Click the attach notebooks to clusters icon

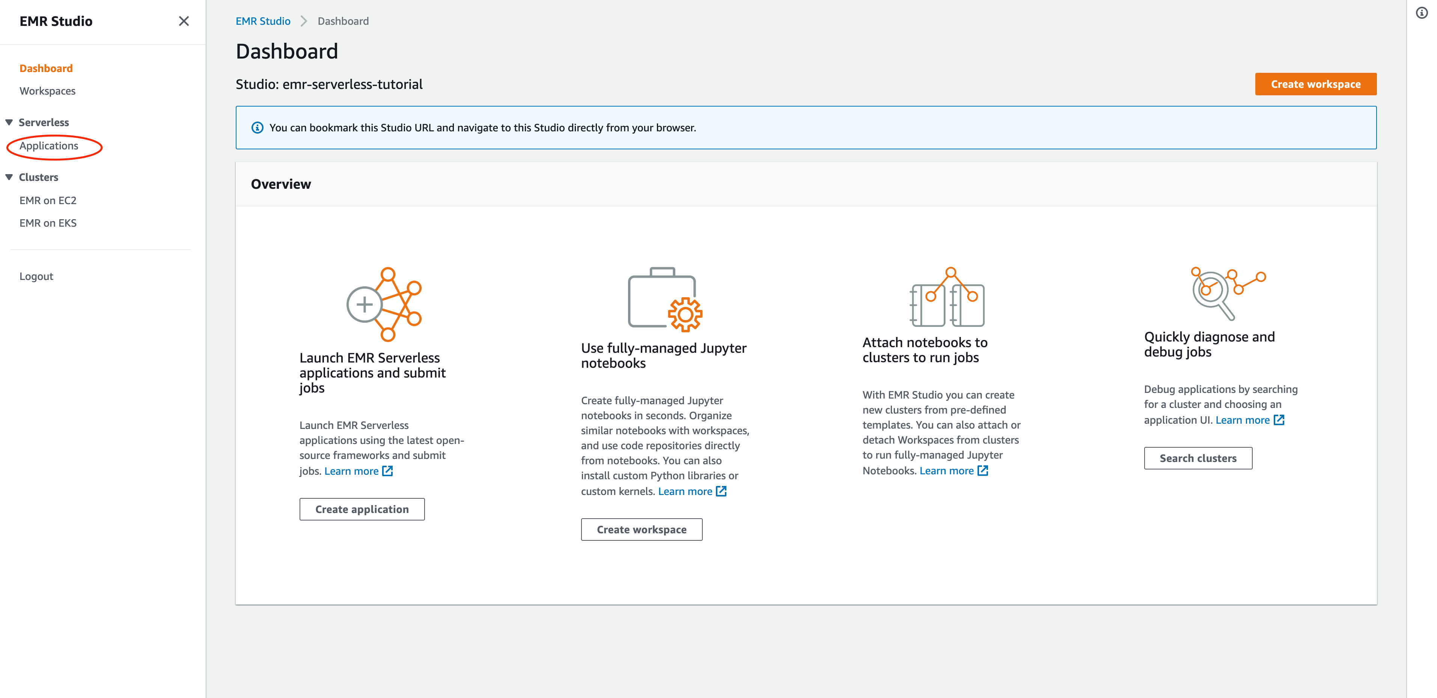pos(947,298)
